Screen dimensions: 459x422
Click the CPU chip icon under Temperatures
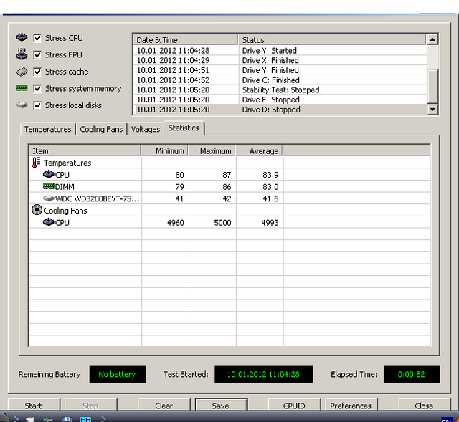(48, 174)
